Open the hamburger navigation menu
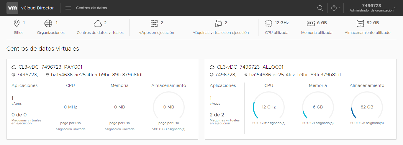The image size is (403, 145). (68, 8)
